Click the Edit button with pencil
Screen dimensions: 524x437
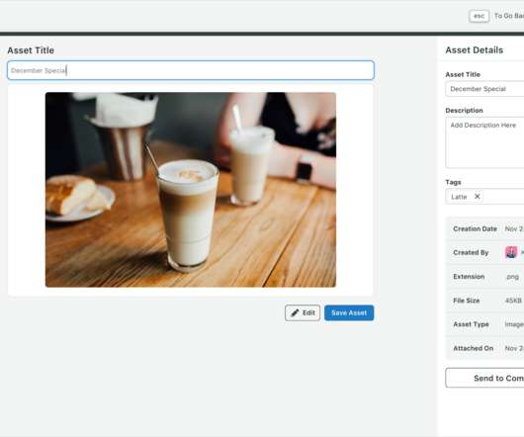click(303, 312)
